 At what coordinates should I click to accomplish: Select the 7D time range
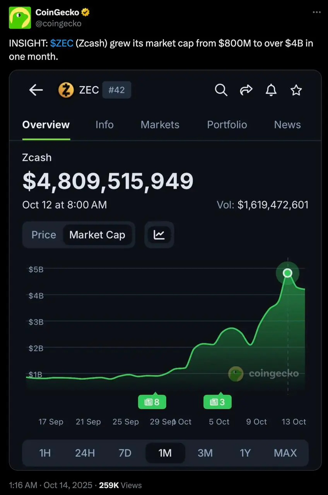[125, 453]
